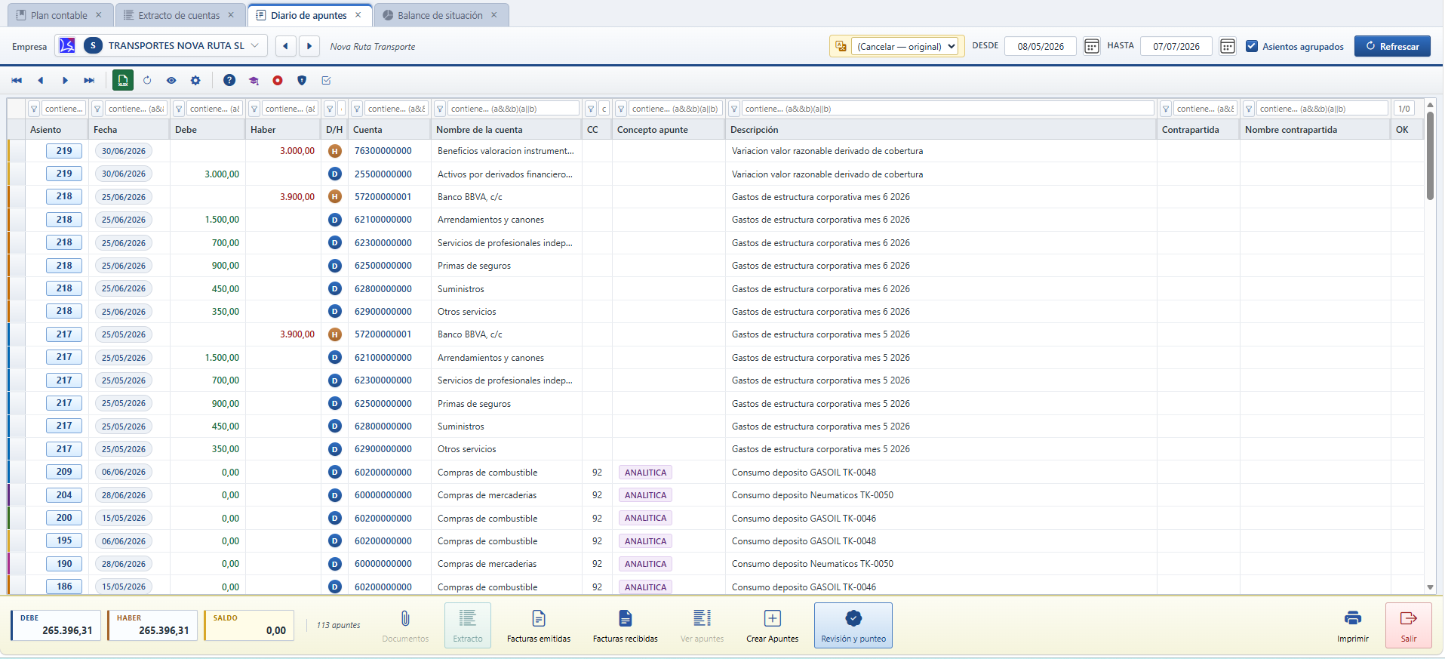Open Facturas recibidas
Screen dimensions: 1445x659
coord(626,626)
